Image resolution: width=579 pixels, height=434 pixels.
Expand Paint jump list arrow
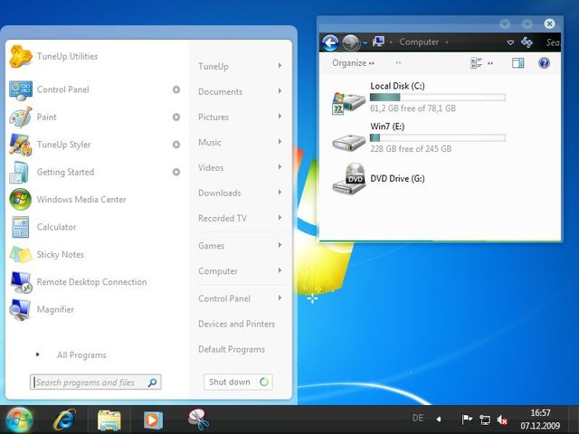tap(176, 117)
